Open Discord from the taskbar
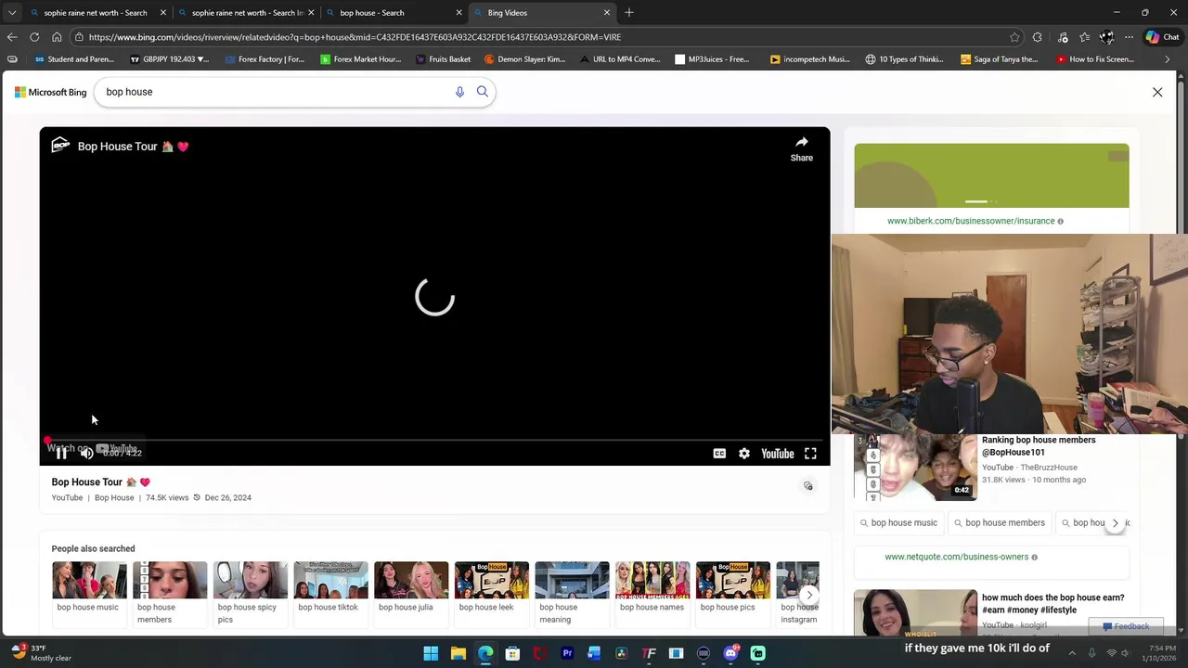The image size is (1188, 668). (x=730, y=653)
